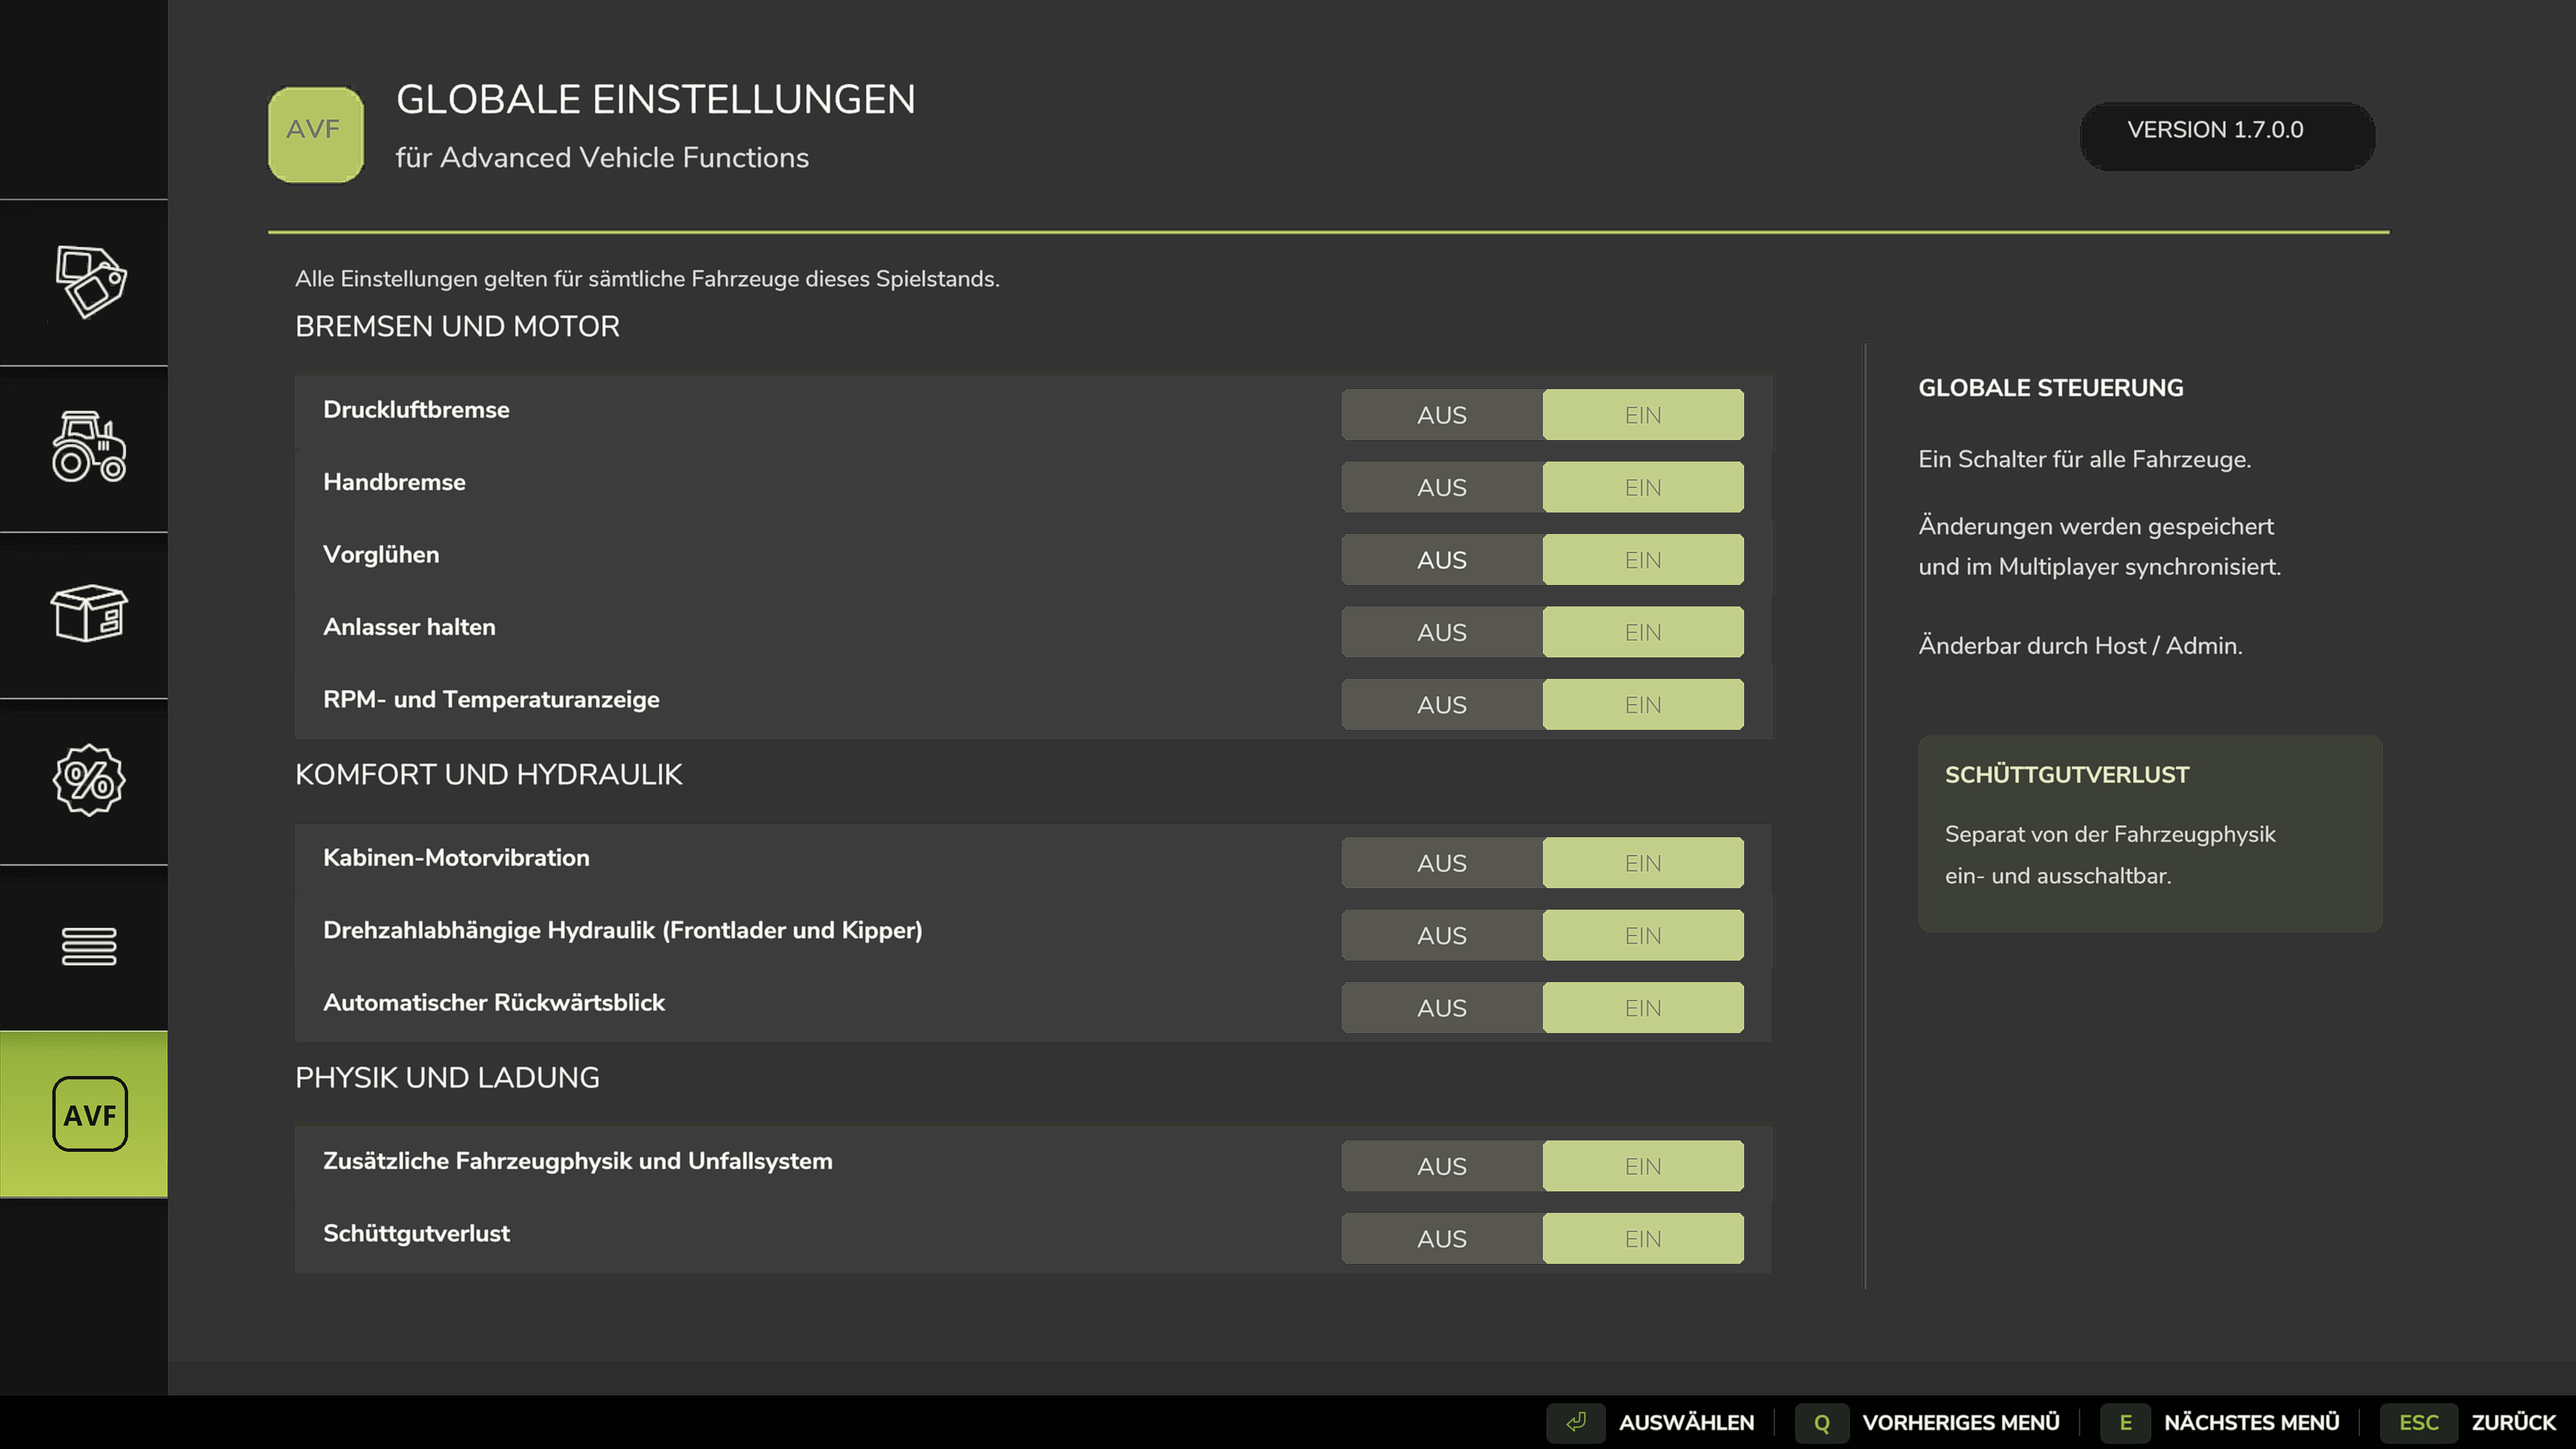The height and width of the screenshot is (1449, 2576).
Task: Click the Q key icon
Action: [1822, 1422]
